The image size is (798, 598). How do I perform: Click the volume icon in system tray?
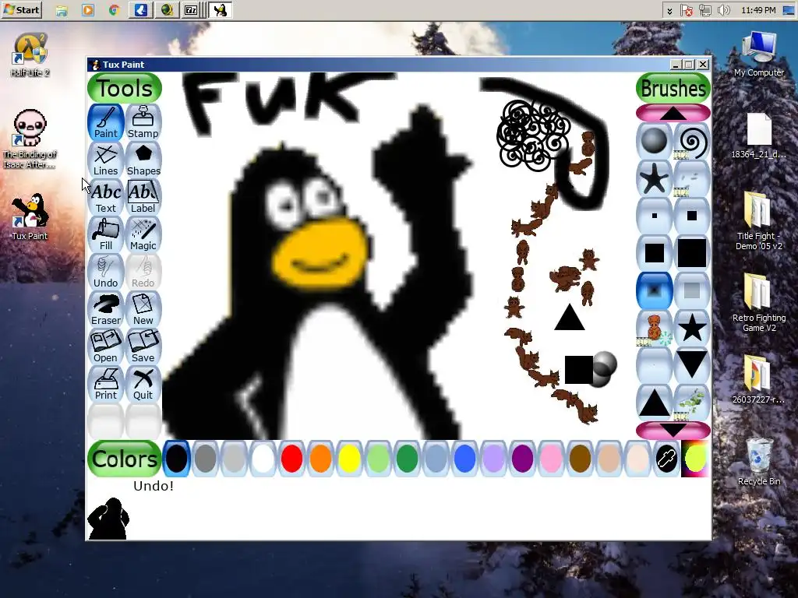tap(723, 10)
